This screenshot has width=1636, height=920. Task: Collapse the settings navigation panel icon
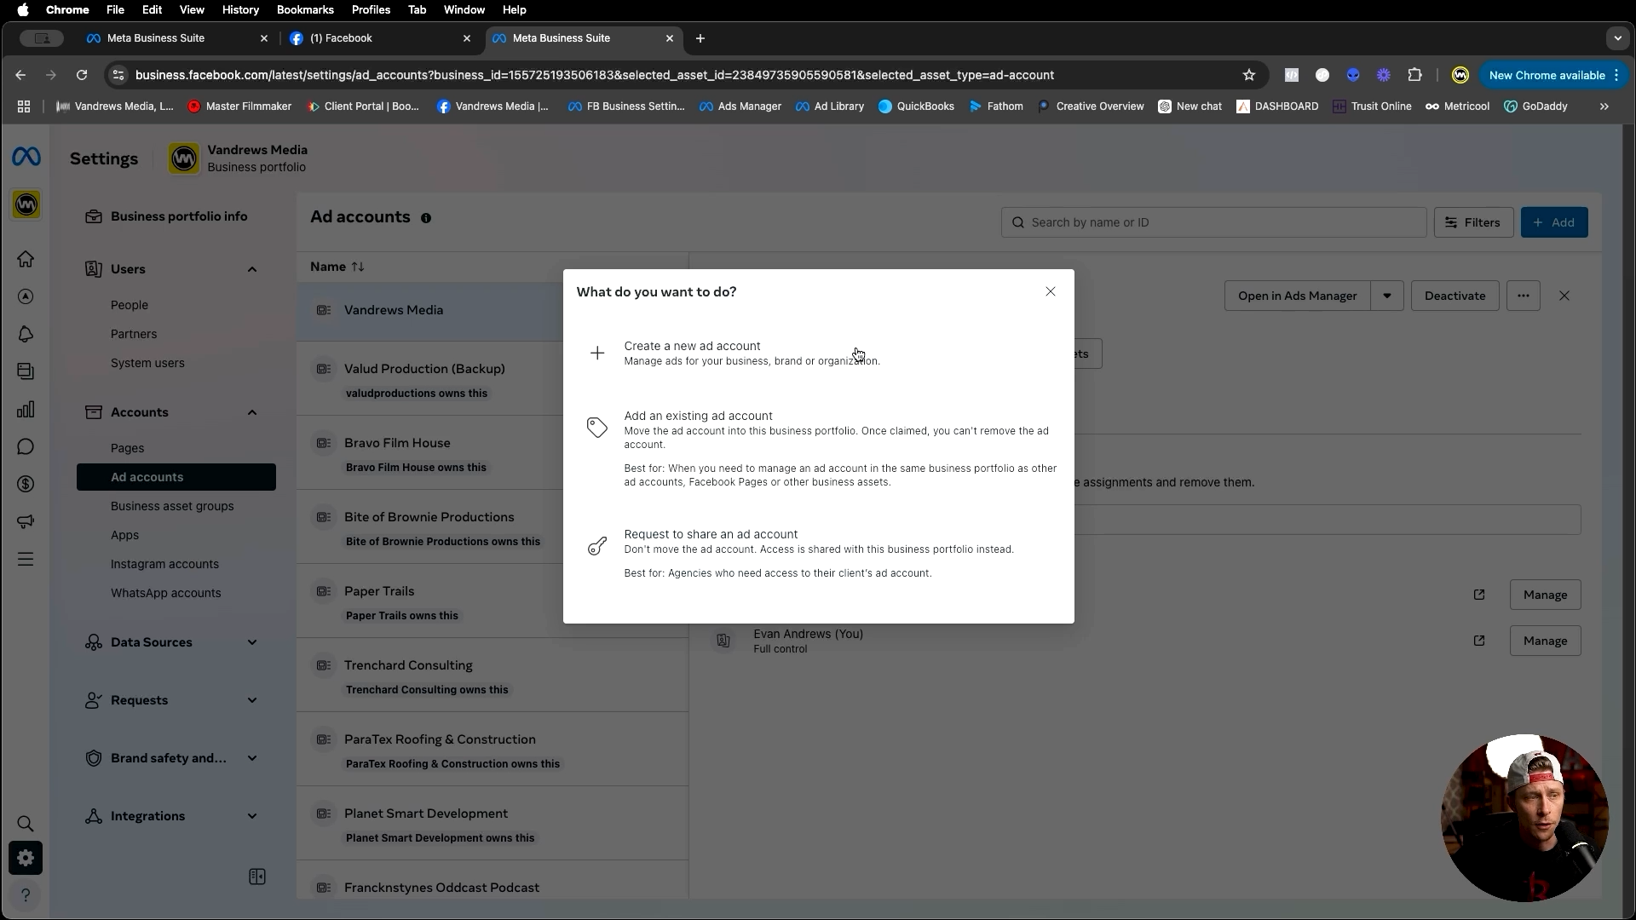coord(257,877)
